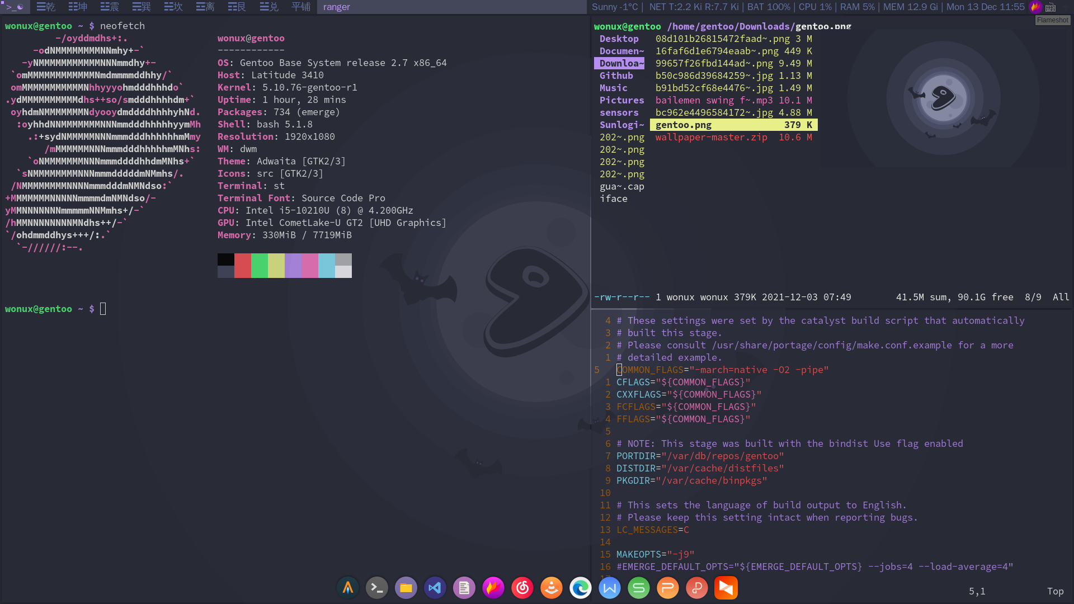
Task: Click the LC_MESSAGES=C line in vim
Action: (652, 530)
